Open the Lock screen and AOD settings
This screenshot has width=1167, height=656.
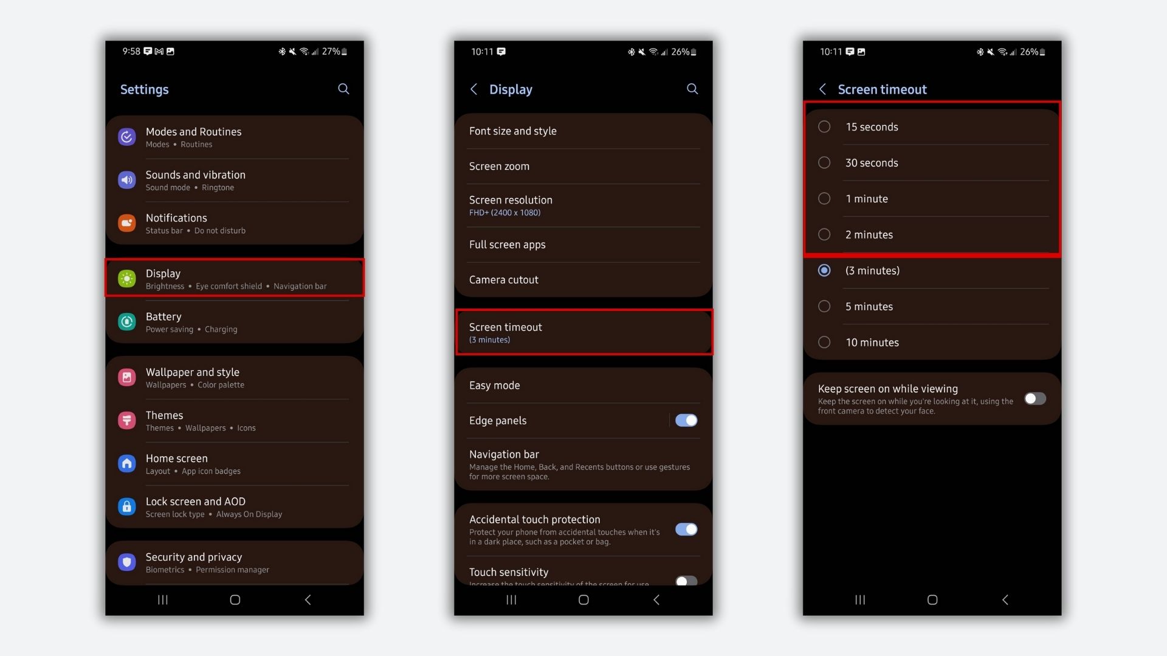[x=236, y=507]
